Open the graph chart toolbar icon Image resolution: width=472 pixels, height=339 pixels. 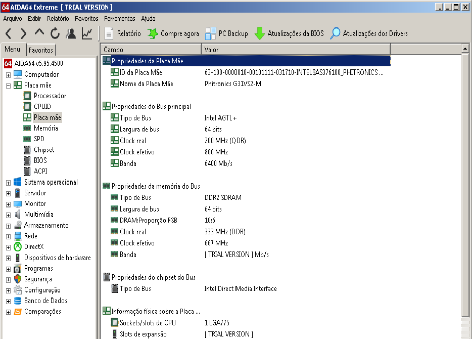(x=87, y=33)
